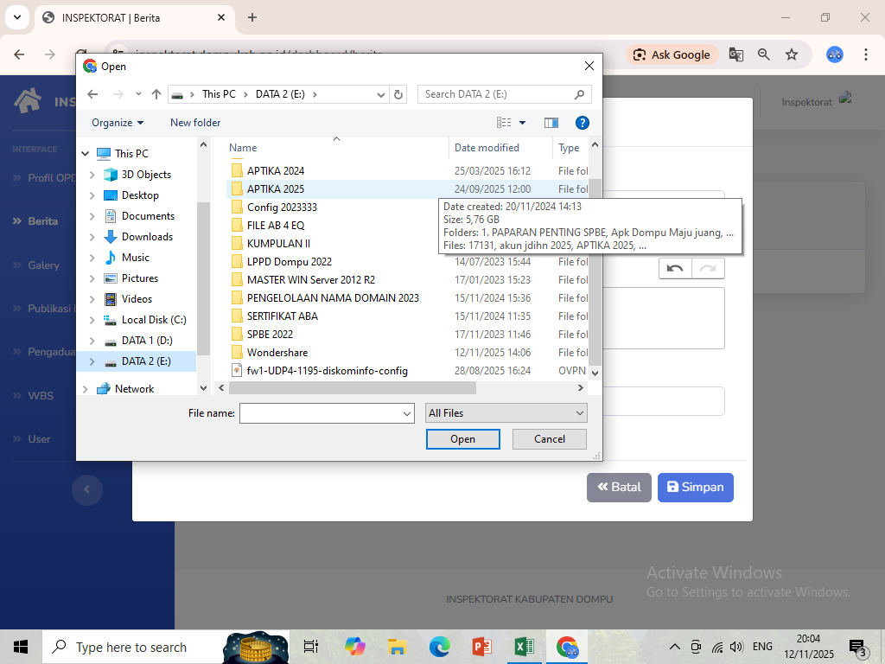This screenshot has height=664, width=885.
Task: Open the file dialog Help icon
Action: coord(583,123)
